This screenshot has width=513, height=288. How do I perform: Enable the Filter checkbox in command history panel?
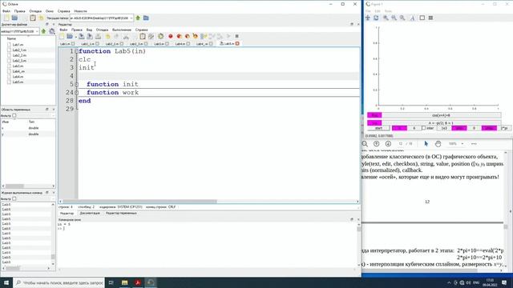click(14, 198)
